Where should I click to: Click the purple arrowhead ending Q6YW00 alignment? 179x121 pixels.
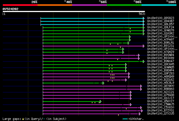click(141, 86)
